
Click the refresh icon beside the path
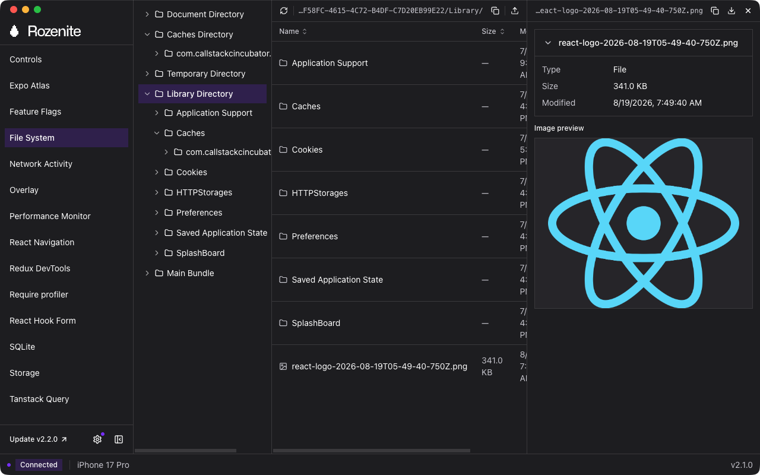284,11
